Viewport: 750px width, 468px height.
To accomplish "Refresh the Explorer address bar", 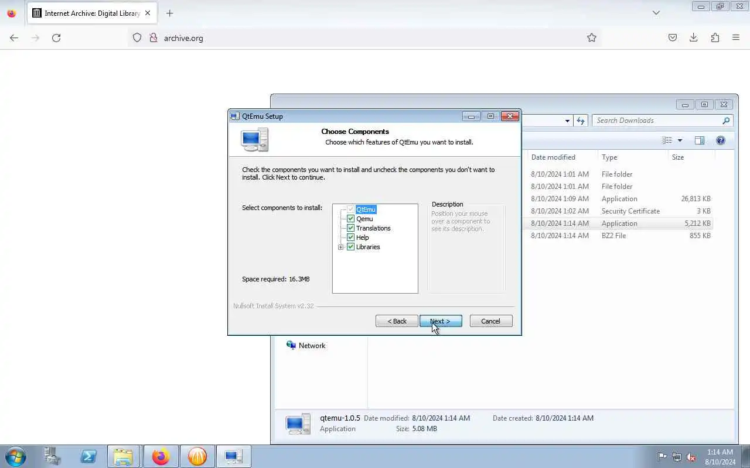I will pyautogui.click(x=581, y=121).
